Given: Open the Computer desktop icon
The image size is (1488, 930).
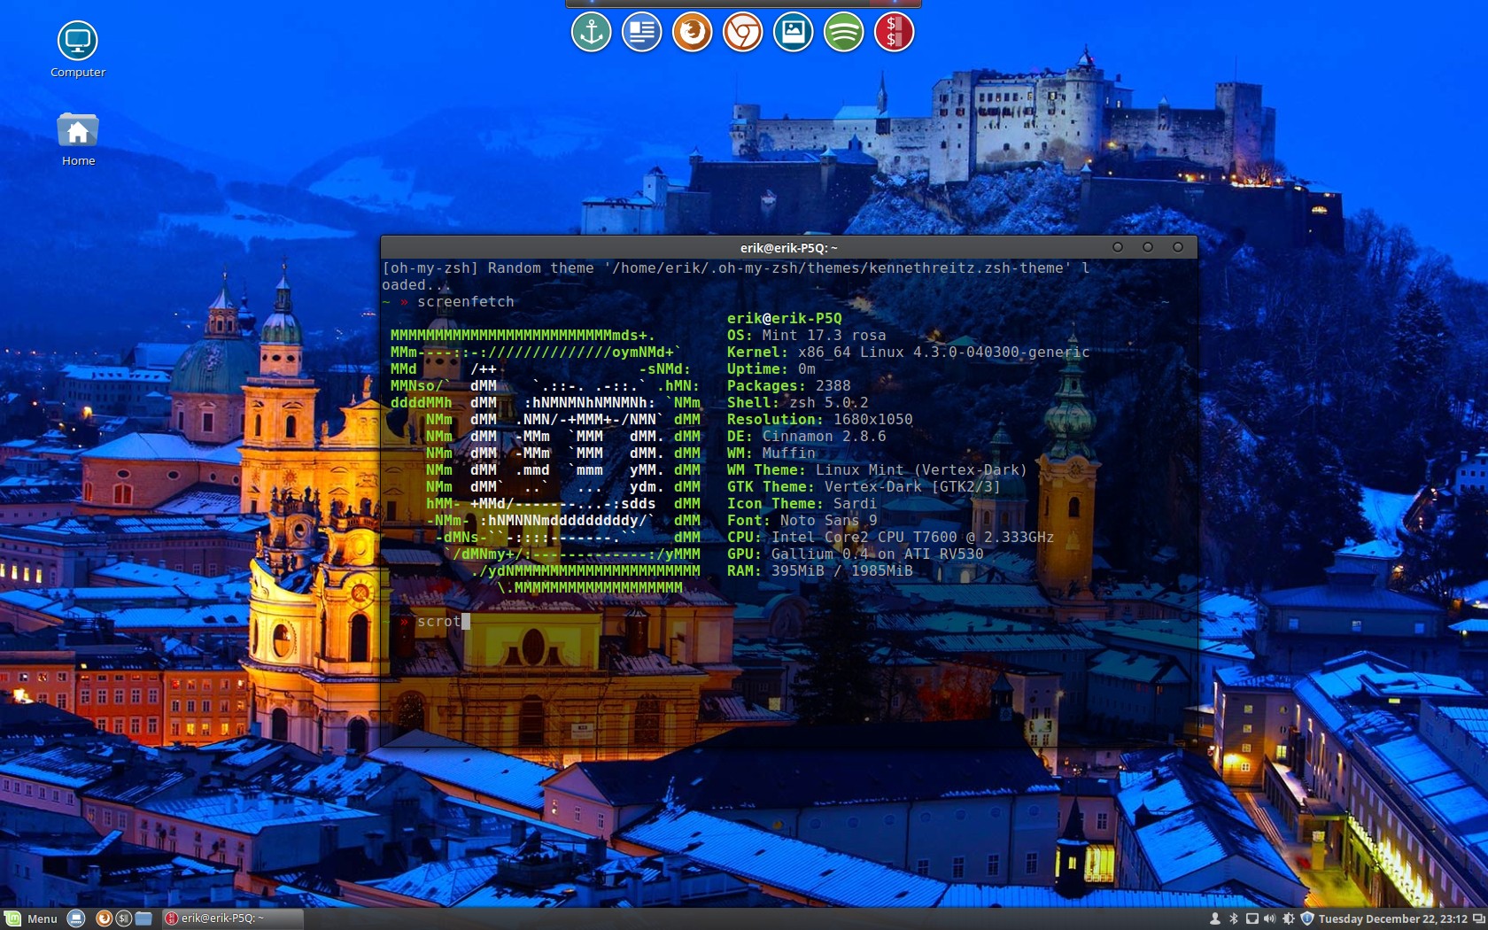Looking at the screenshot, I should 78,50.
